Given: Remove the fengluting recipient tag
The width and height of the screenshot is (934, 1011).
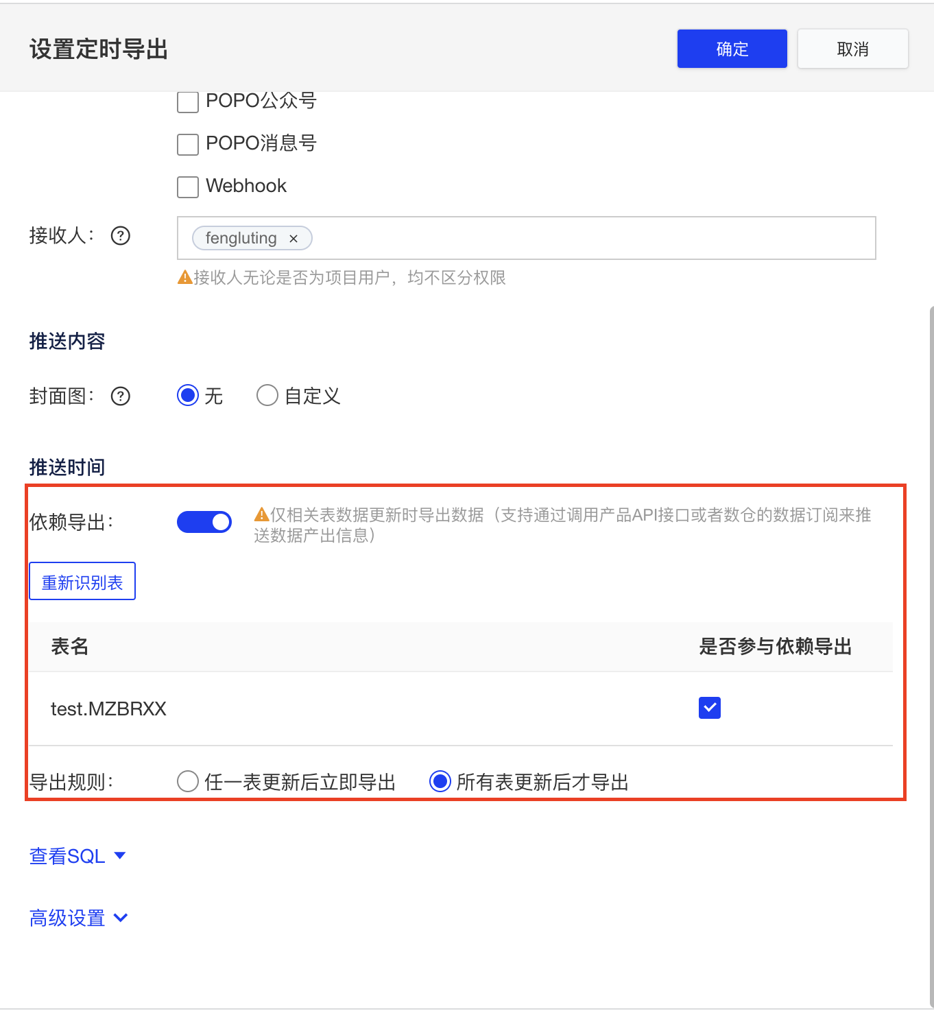Looking at the screenshot, I should point(294,238).
